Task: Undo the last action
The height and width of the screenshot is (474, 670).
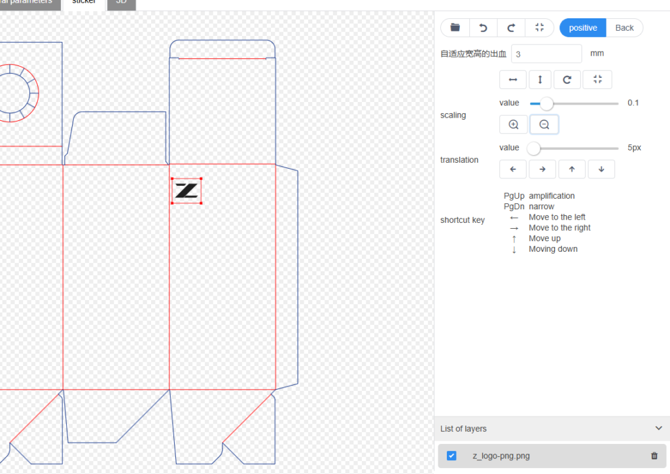Action: coord(484,27)
